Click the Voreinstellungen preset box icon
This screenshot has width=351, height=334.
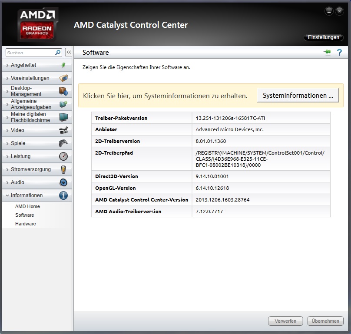[63, 78]
